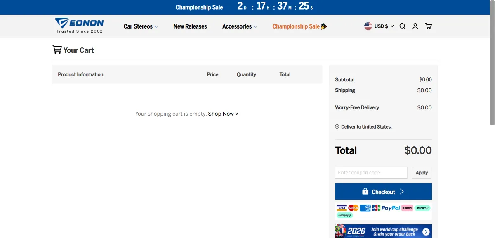Click the US flag currency icon
Screen dimensions: 495x238
click(368, 26)
